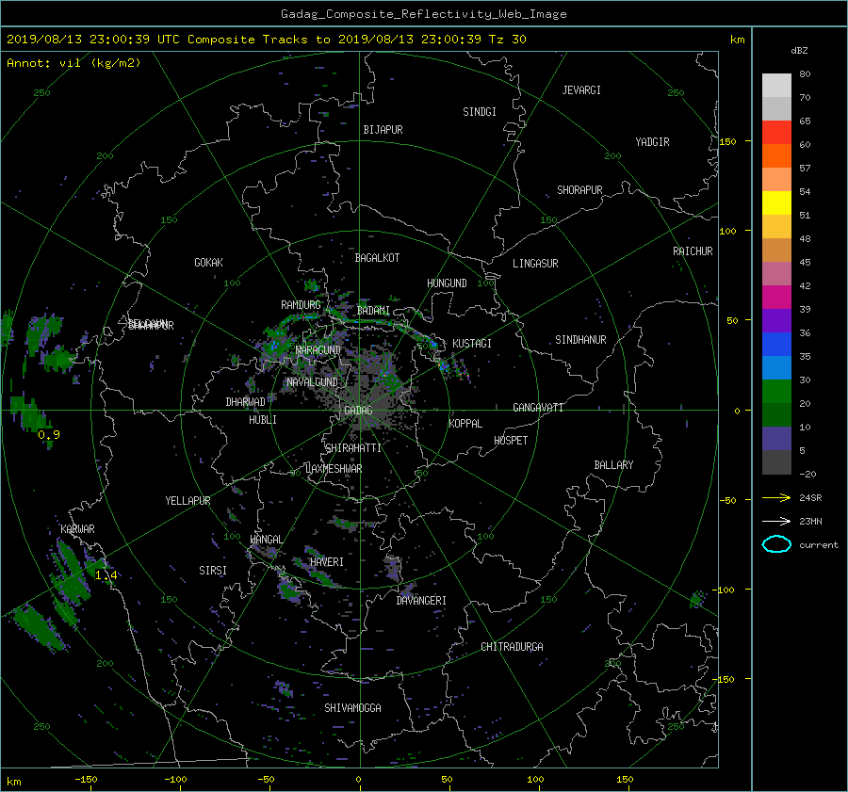Select the magenta 39-42 dBZ color band
848x792 pixels.
tap(776, 297)
